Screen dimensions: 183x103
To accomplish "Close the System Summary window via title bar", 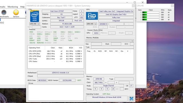I will click(134, 6).
